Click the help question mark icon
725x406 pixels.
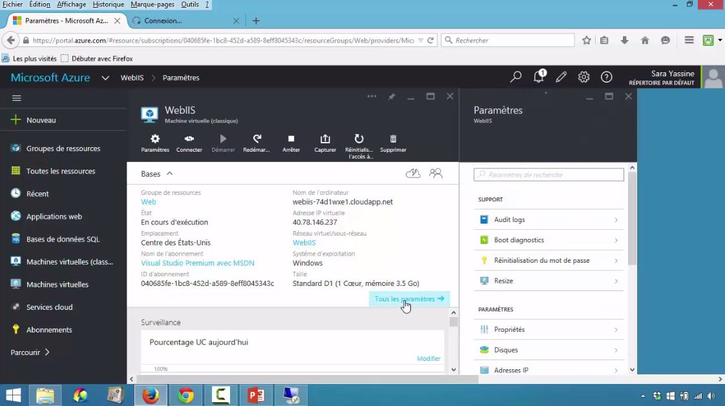click(606, 77)
